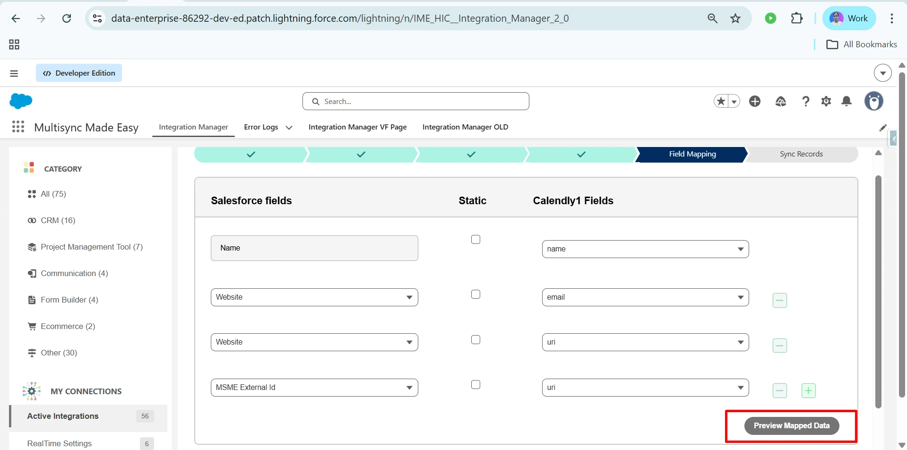Open uri dropdown in MSME External Id row
The width and height of the screenshot is (907, 450).
point(645,388)
